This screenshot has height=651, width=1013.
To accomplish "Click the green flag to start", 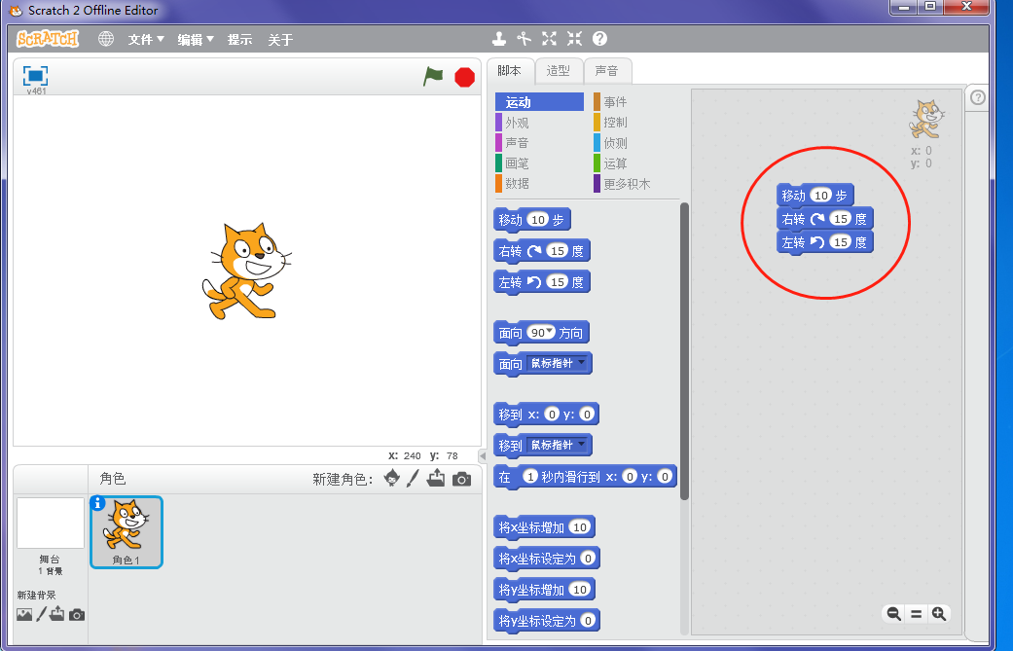I will pos(433,76).
